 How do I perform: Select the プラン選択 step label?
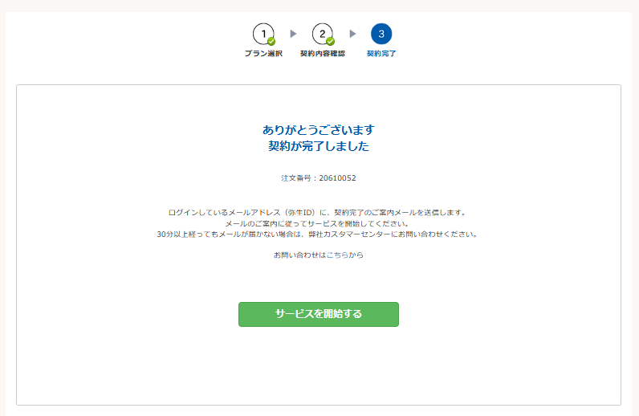click(x=263, y=54)
